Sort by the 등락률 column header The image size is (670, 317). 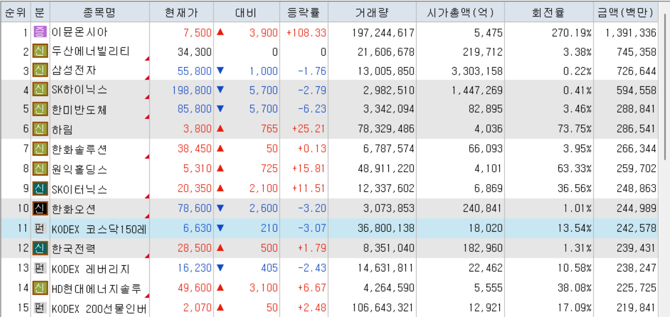coord(304,13)
